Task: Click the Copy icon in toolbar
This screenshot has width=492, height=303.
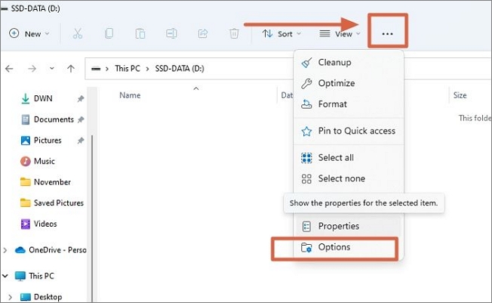Action: pos(109,34)
